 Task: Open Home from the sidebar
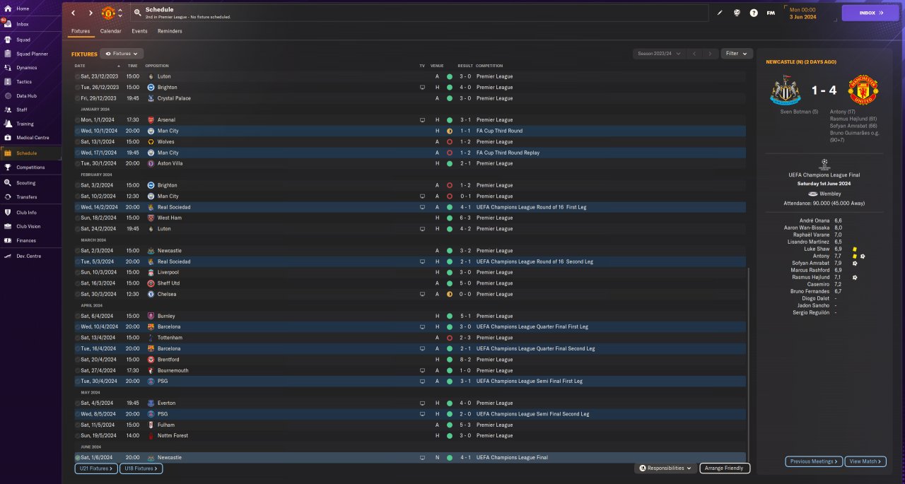pyautogui.click(x=23, y=8)
